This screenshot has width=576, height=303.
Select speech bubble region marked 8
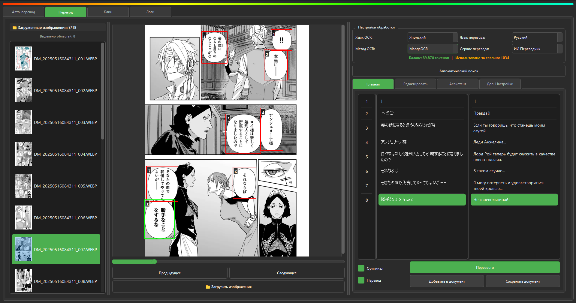pyautogui.click(x=160, y=219)
